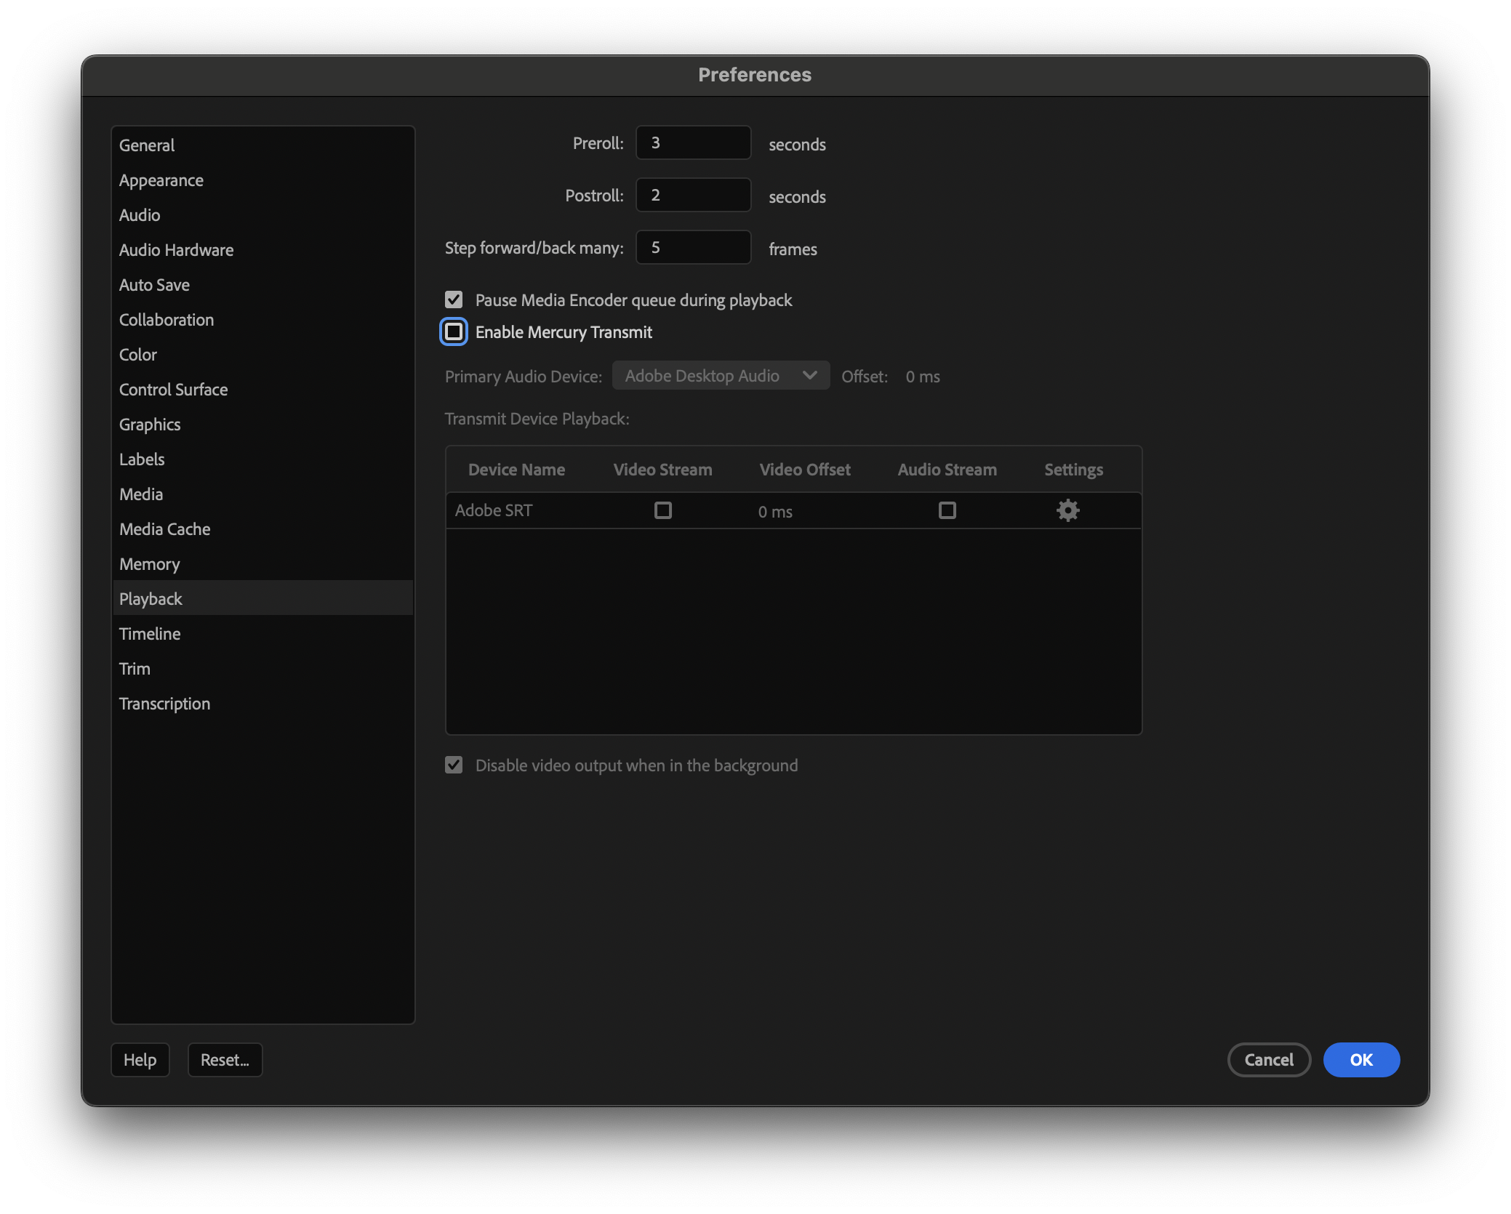The width and height of the screenshot is (1511, 1214).
Task: Enable Audio Stream for Adobe SRT
Action: coord(947,510)
